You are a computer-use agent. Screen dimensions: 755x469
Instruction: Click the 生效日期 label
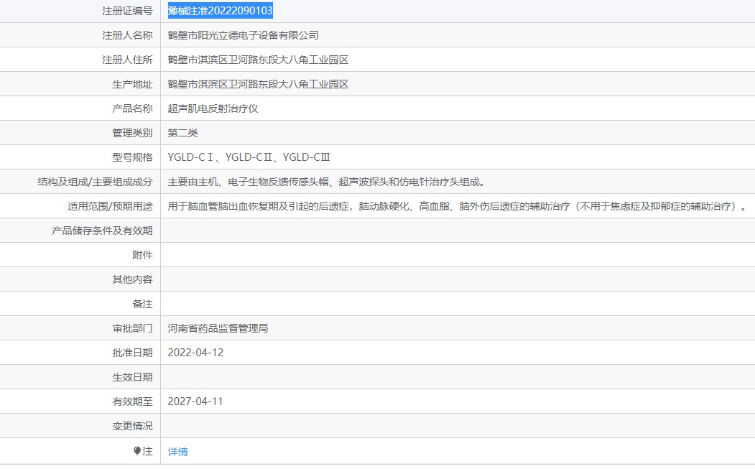click(x=132, y=378)
